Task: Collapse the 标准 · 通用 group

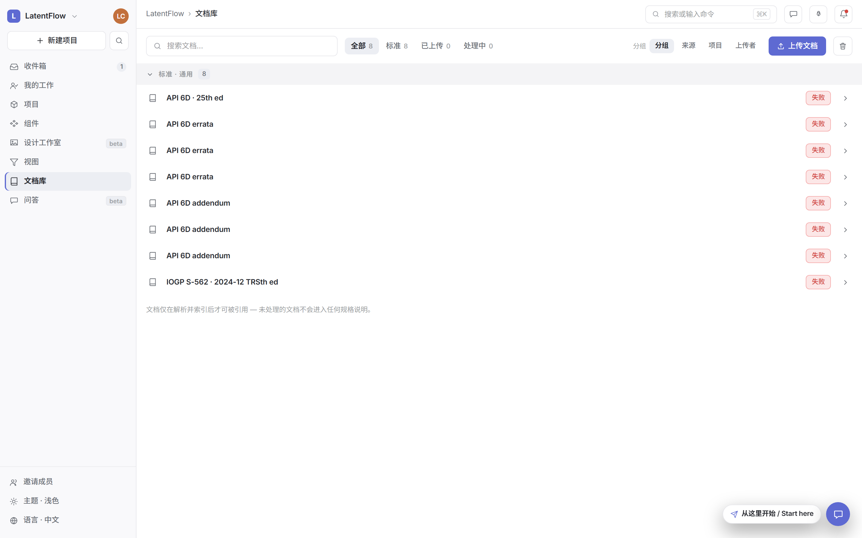Action: pos(150,74)
